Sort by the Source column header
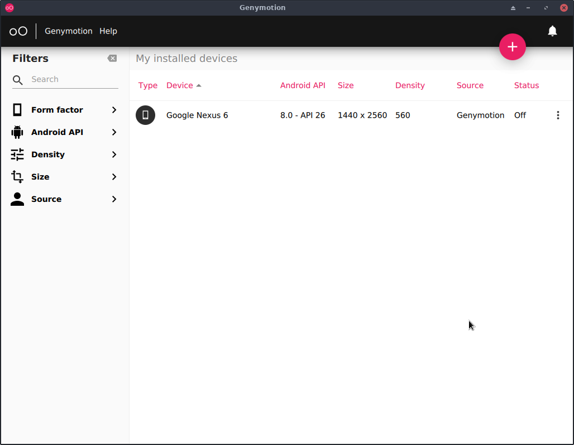The height and width of the screenshot is (445, 574). click(470, 85)
